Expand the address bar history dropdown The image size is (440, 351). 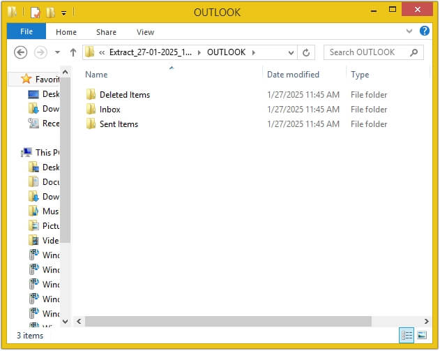point(291,52)
